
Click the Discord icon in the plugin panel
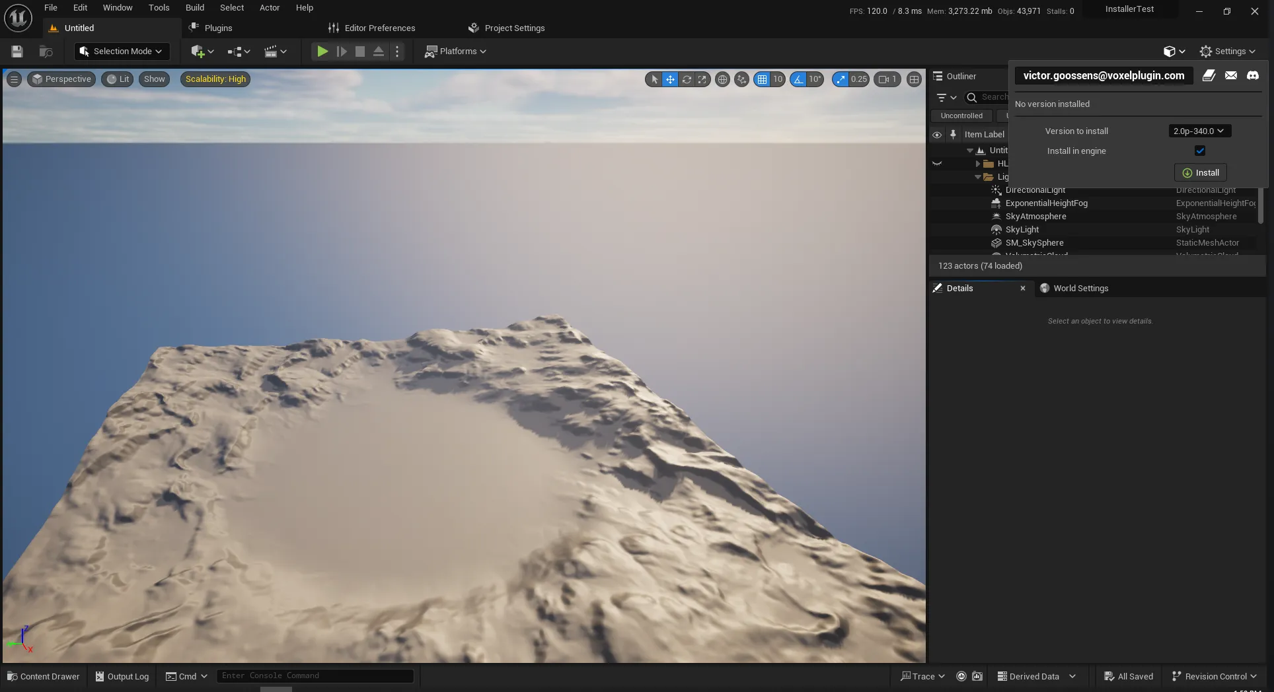[x=1252, y=75]
